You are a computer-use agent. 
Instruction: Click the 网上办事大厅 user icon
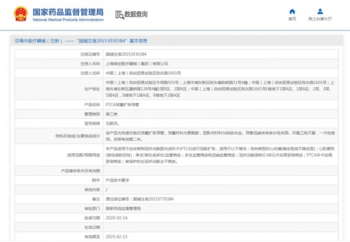point(320,12)
